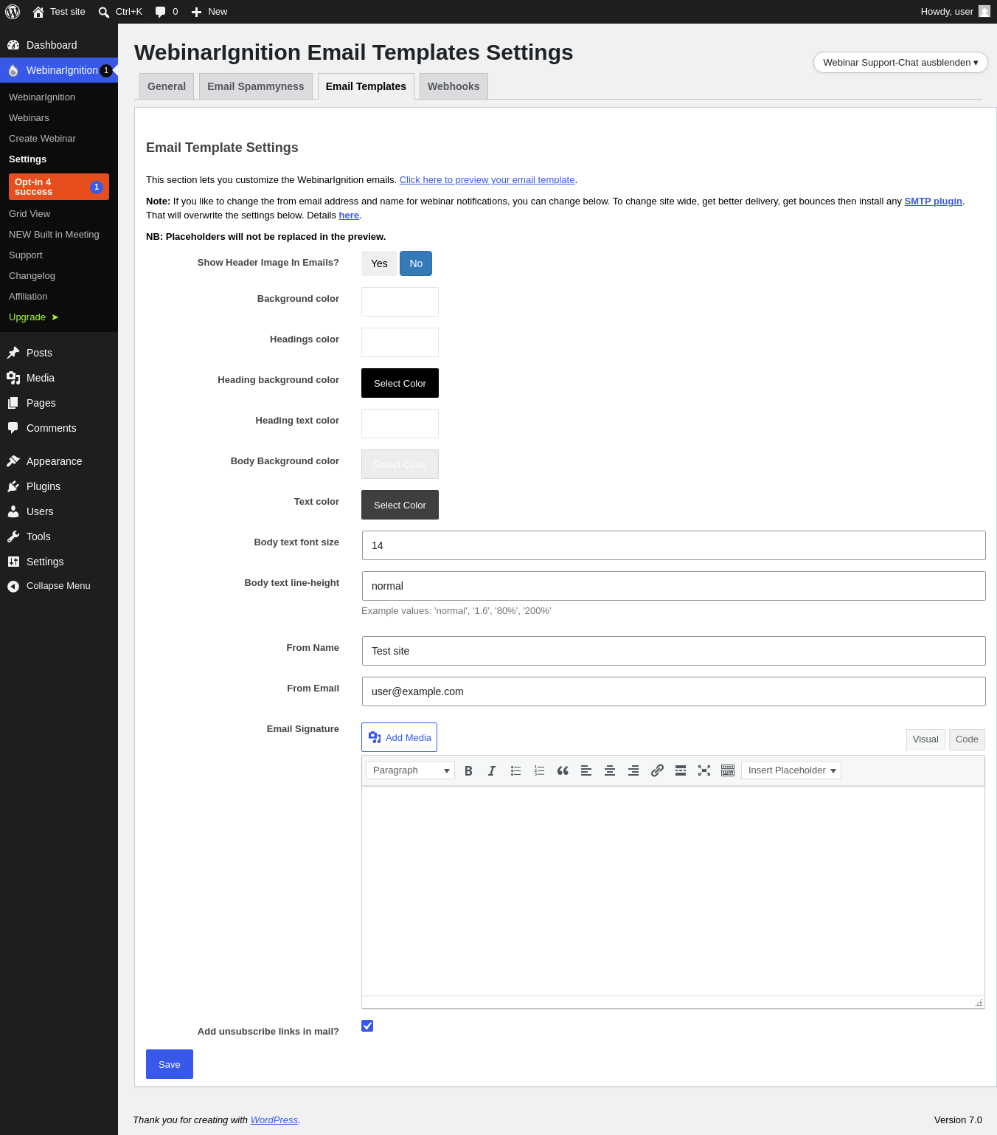Enter fullscreen editor mode

point(704,770)
